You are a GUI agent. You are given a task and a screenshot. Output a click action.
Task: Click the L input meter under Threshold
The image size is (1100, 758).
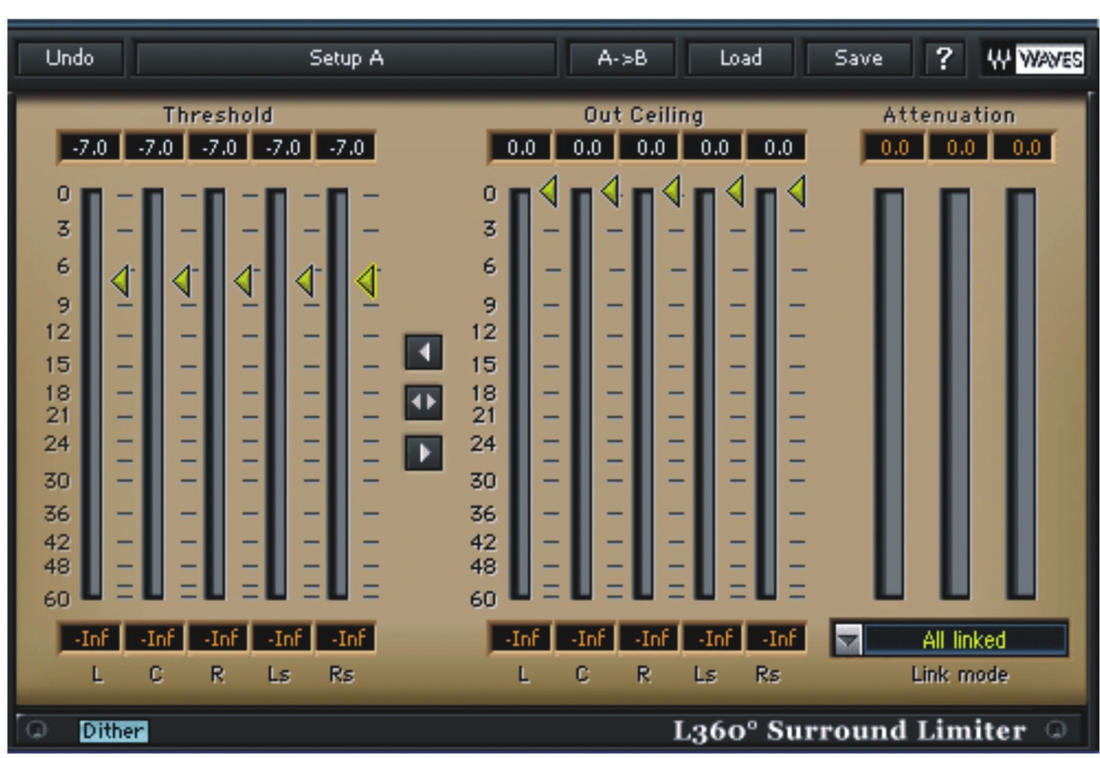pyautogui.click(x=92, y=394)
